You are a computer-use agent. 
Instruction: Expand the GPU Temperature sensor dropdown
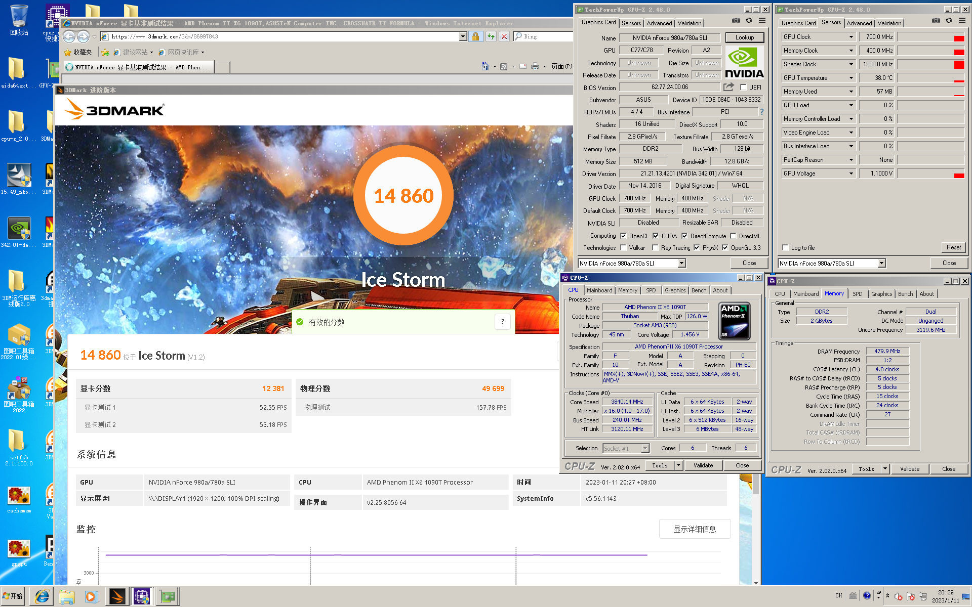click(x=851, y=78)
